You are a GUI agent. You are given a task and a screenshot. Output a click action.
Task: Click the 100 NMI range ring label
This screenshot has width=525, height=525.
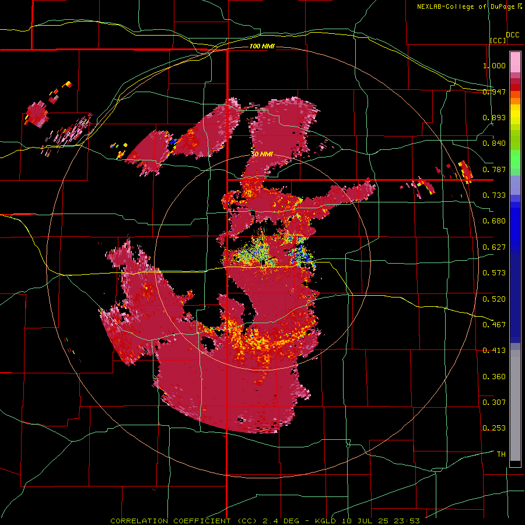262,46
